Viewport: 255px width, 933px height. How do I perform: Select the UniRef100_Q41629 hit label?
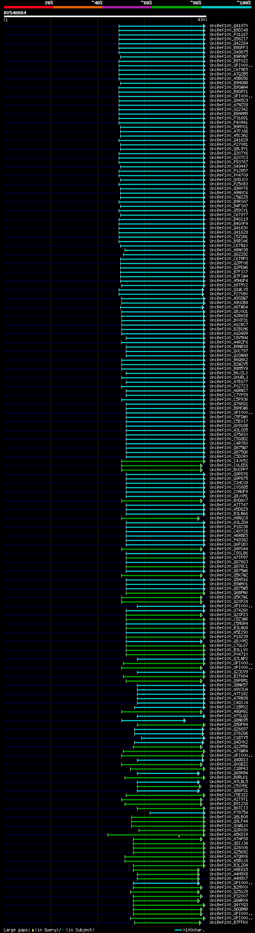click(x=229, y=140)
